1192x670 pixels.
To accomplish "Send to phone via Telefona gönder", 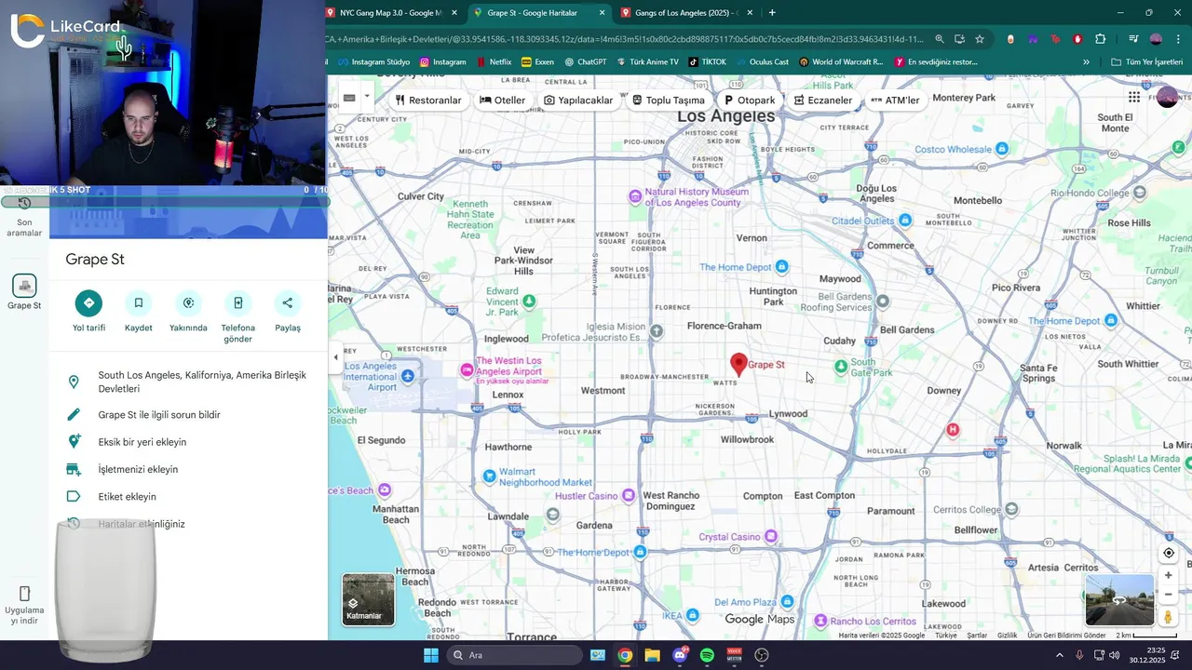I will click(238, 302).
